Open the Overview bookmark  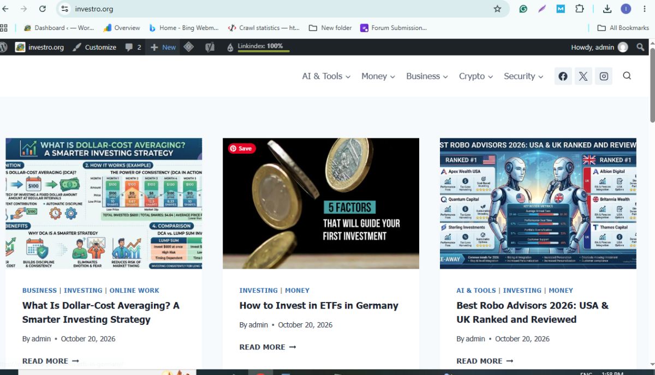click(122, 28)
